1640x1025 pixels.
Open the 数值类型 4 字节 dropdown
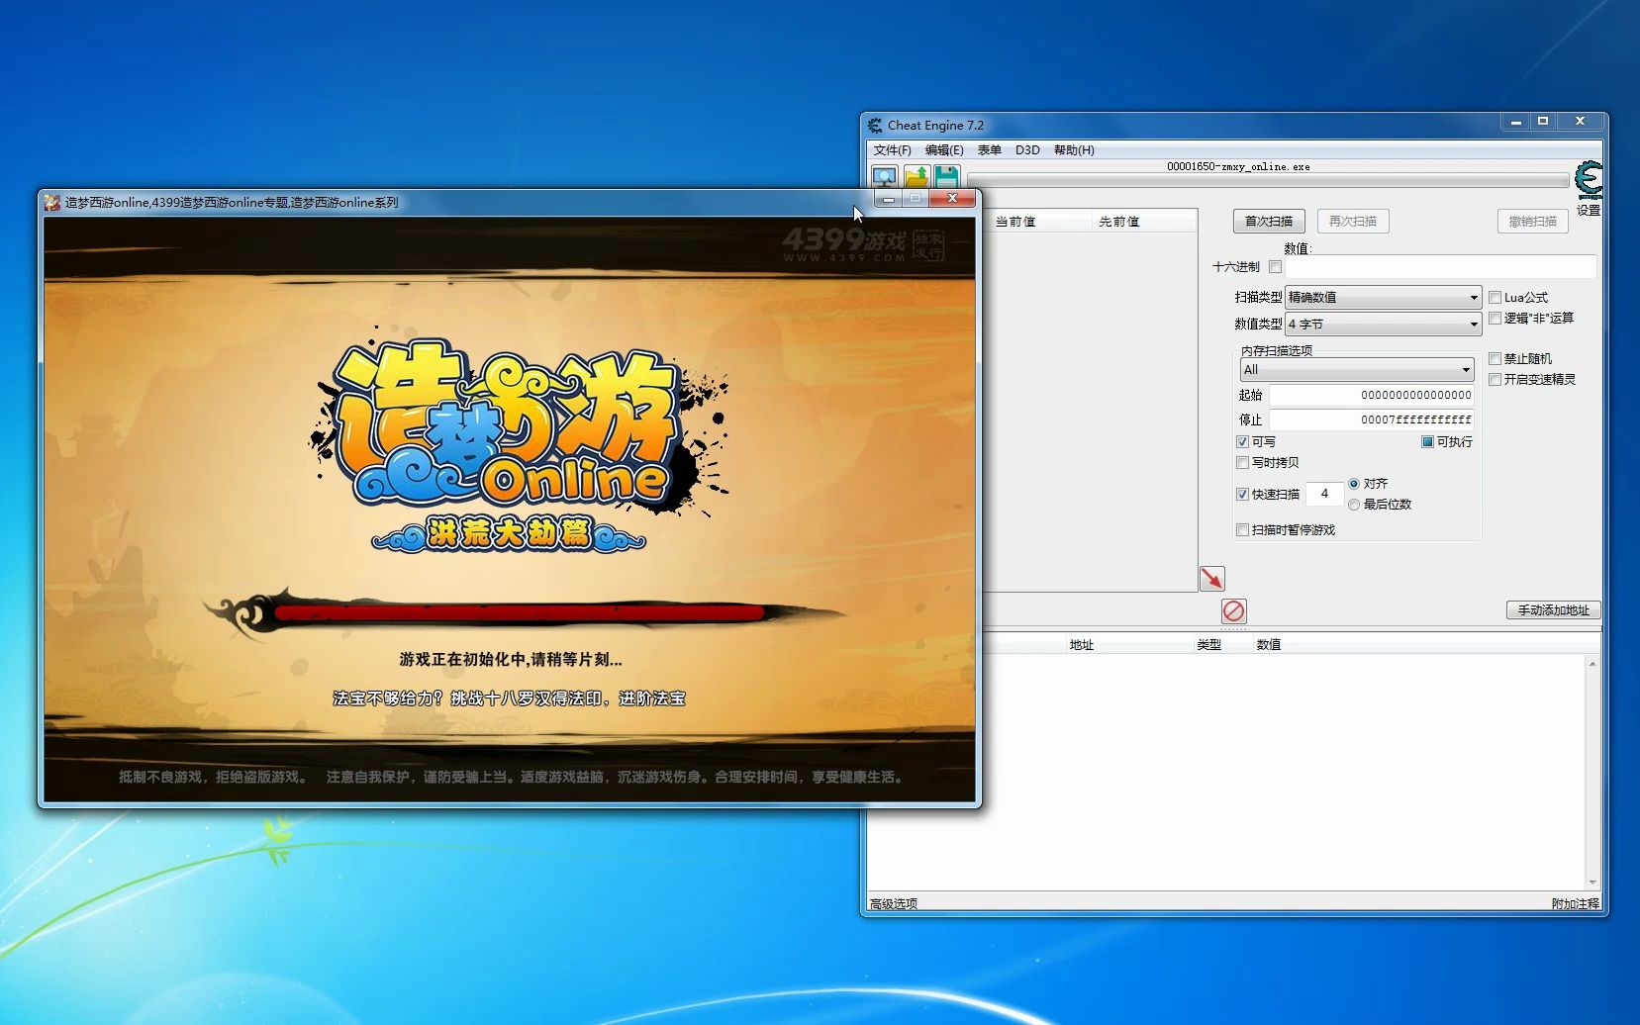point(1383,324)
